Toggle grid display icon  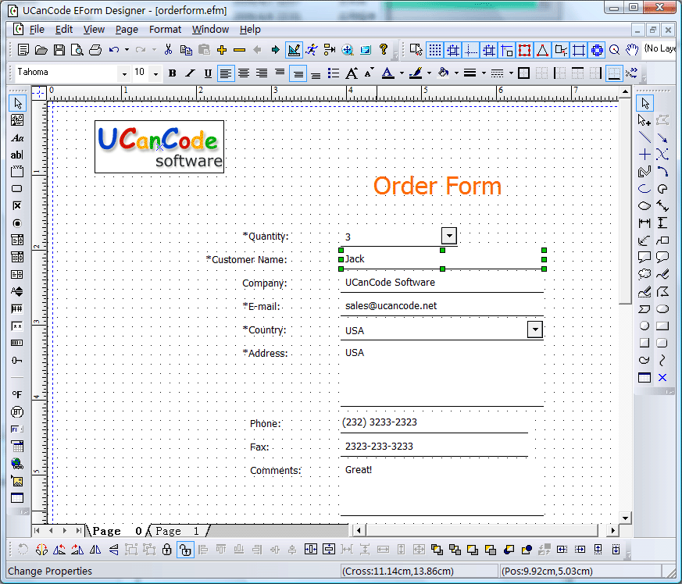[x=435, y=50]
